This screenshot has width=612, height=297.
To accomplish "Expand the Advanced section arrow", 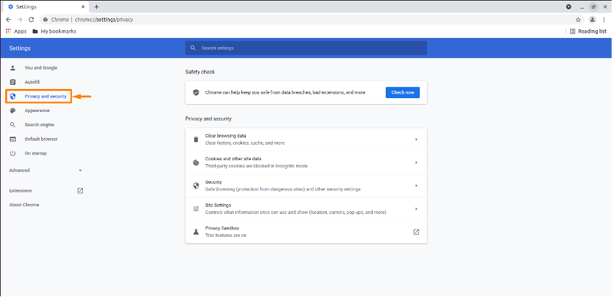I will coord(80,171).
